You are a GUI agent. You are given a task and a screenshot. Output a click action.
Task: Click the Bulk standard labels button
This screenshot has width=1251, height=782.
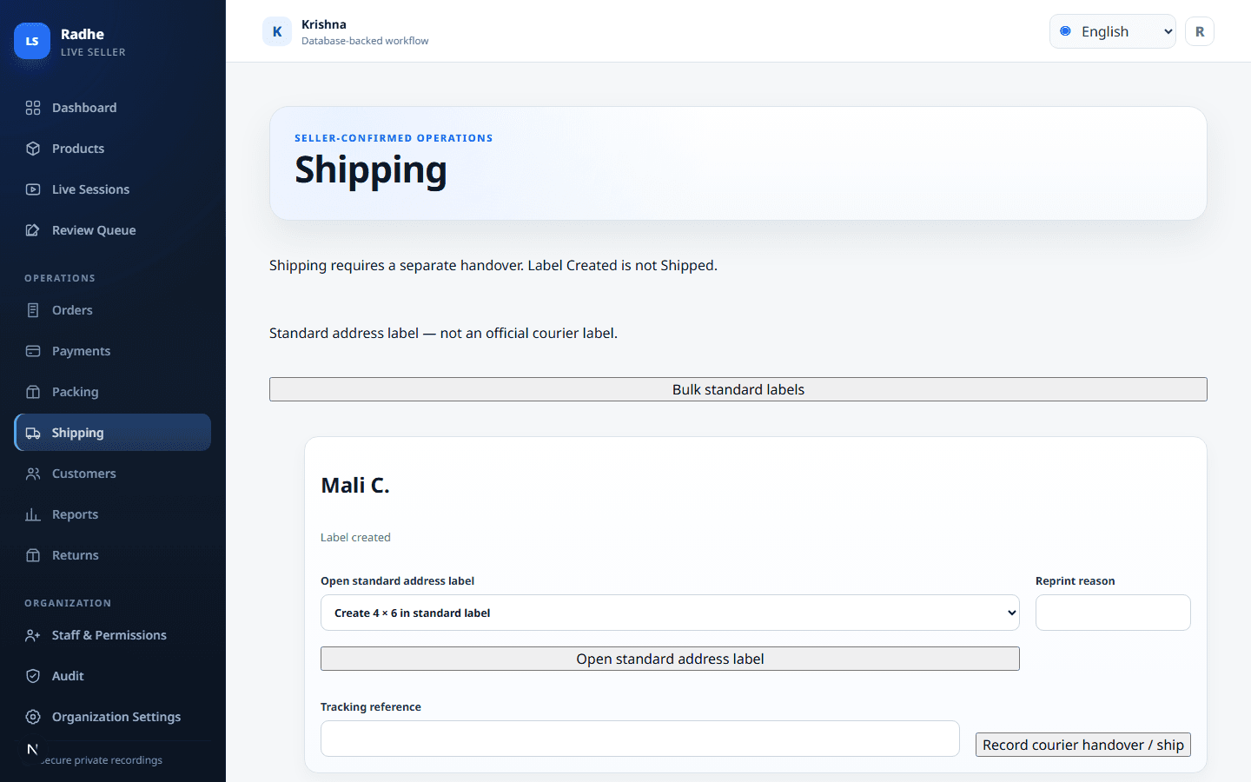click(x=738, y=389)
